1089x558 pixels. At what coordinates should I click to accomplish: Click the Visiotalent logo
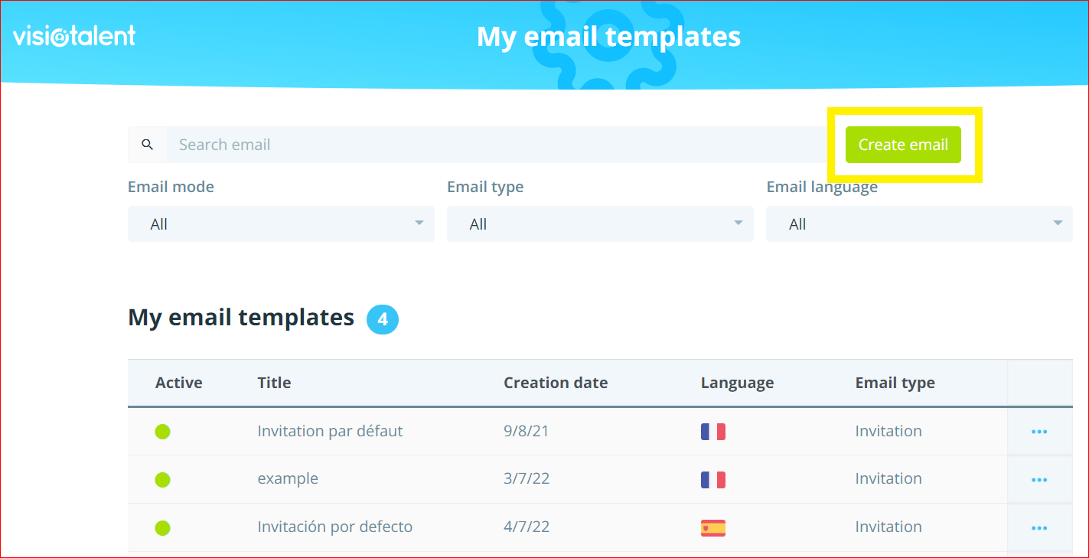[74, 36]
